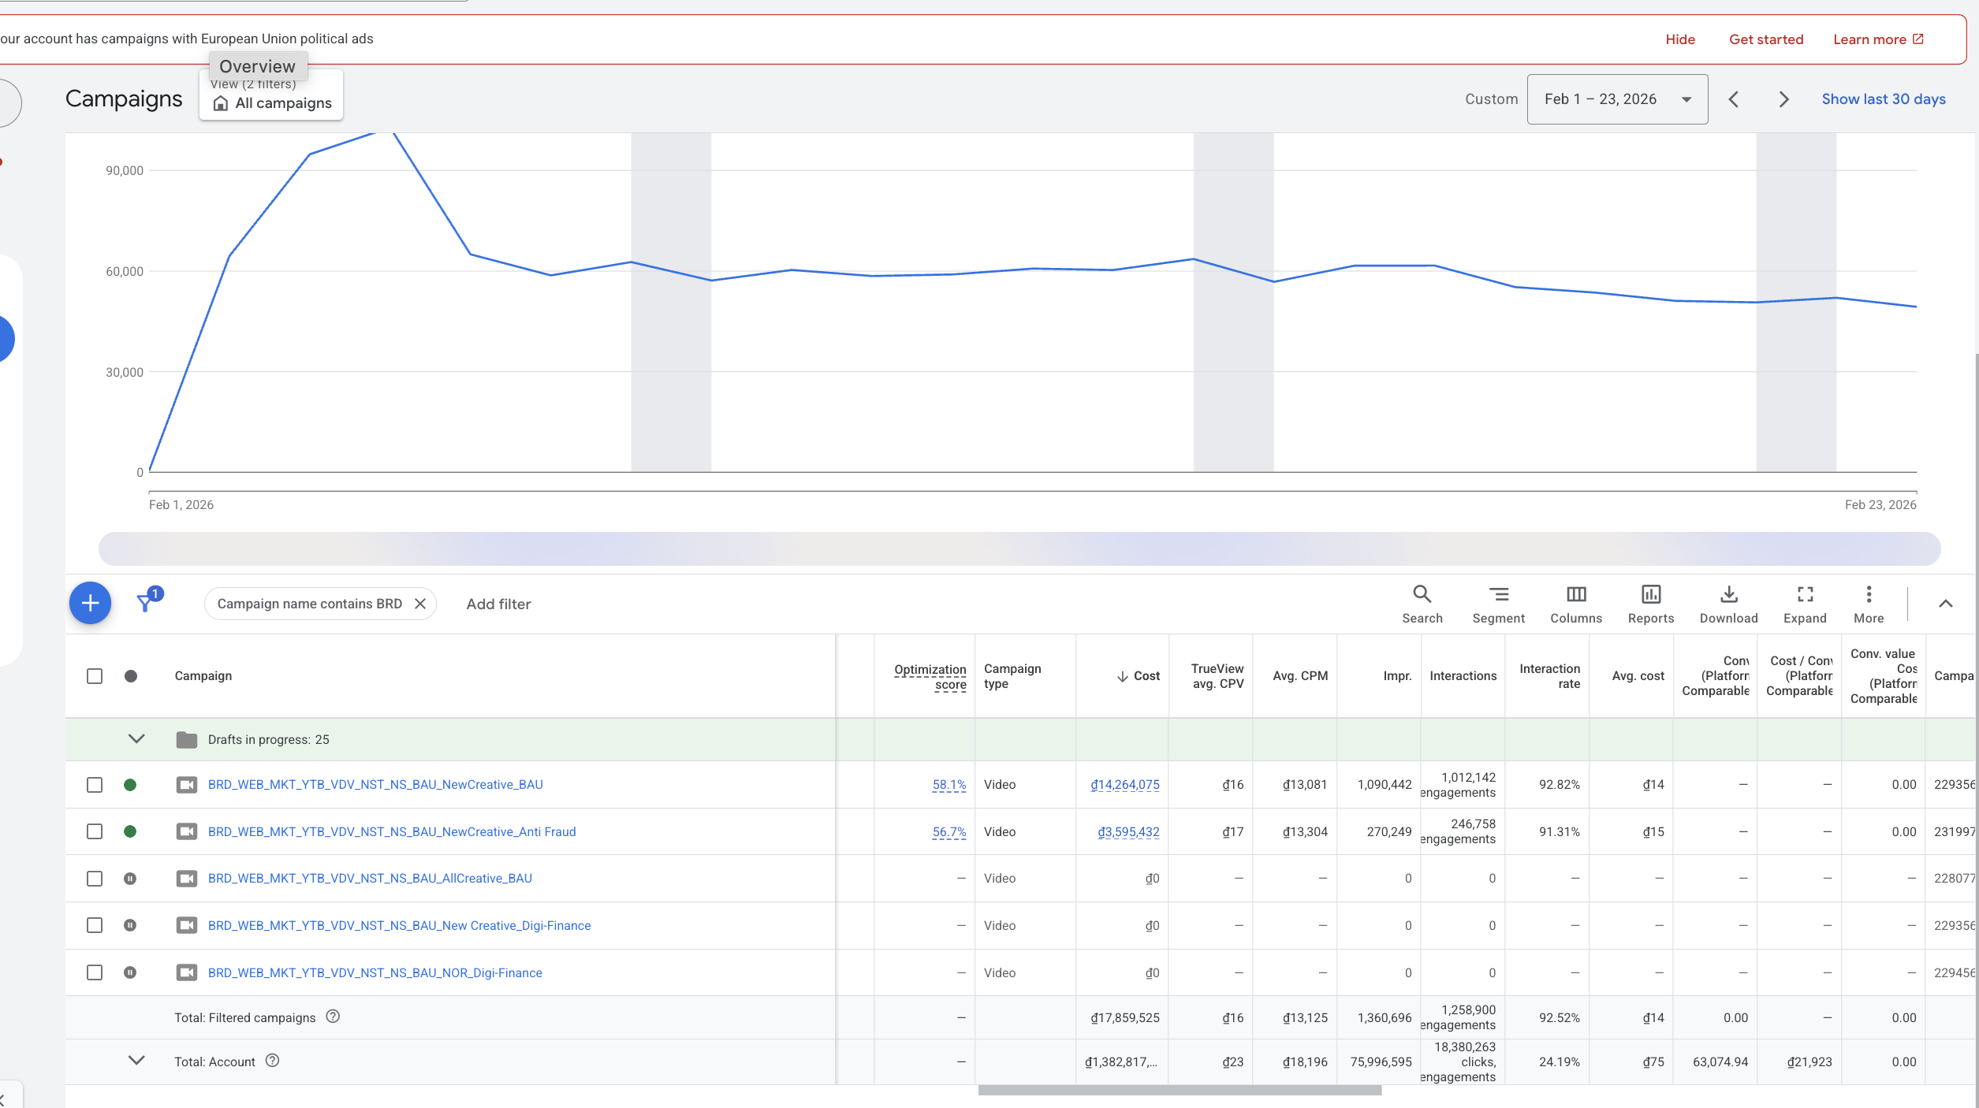Screen dimensions: 1979x1108
Task: Expand the Drafts in progress row
Action: click(136, 739)
